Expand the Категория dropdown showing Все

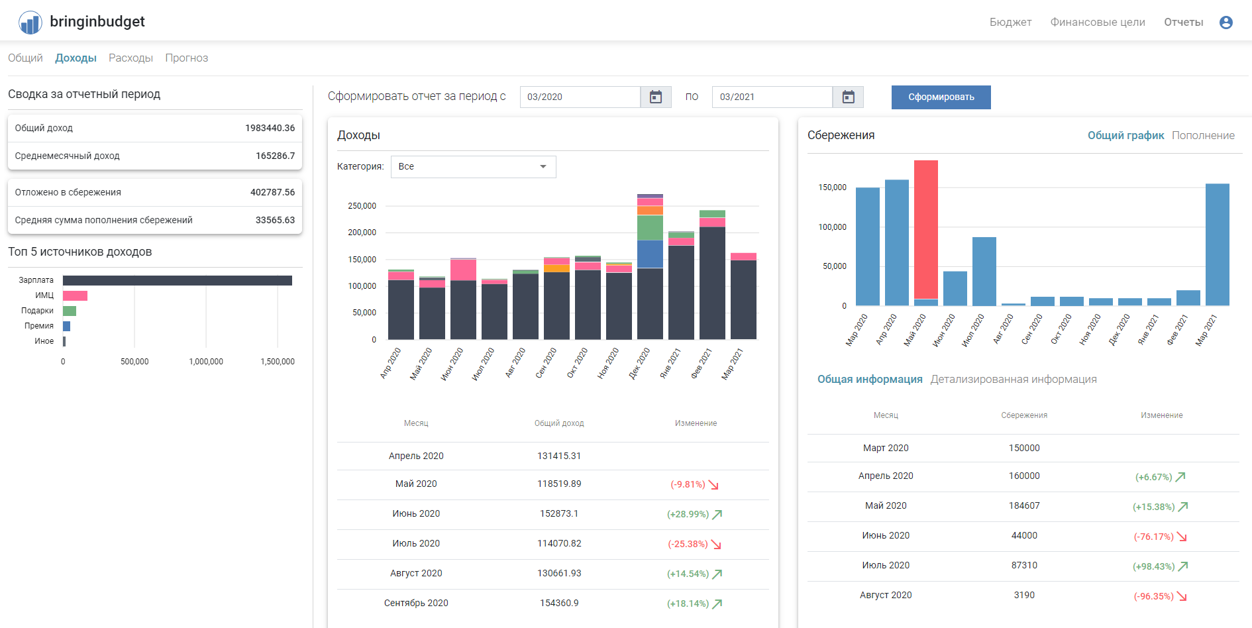473,167
